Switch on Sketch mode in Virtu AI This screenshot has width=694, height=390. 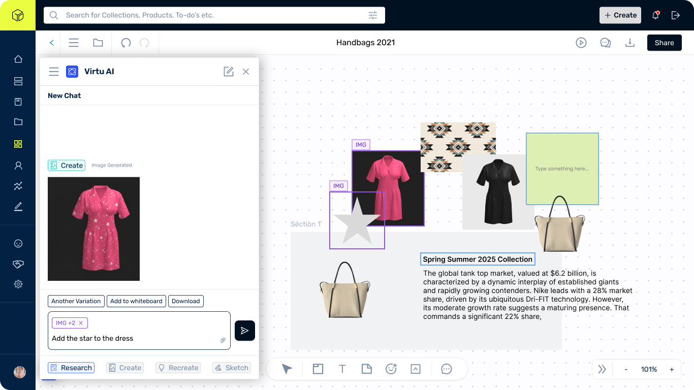[x=231, y=367]
